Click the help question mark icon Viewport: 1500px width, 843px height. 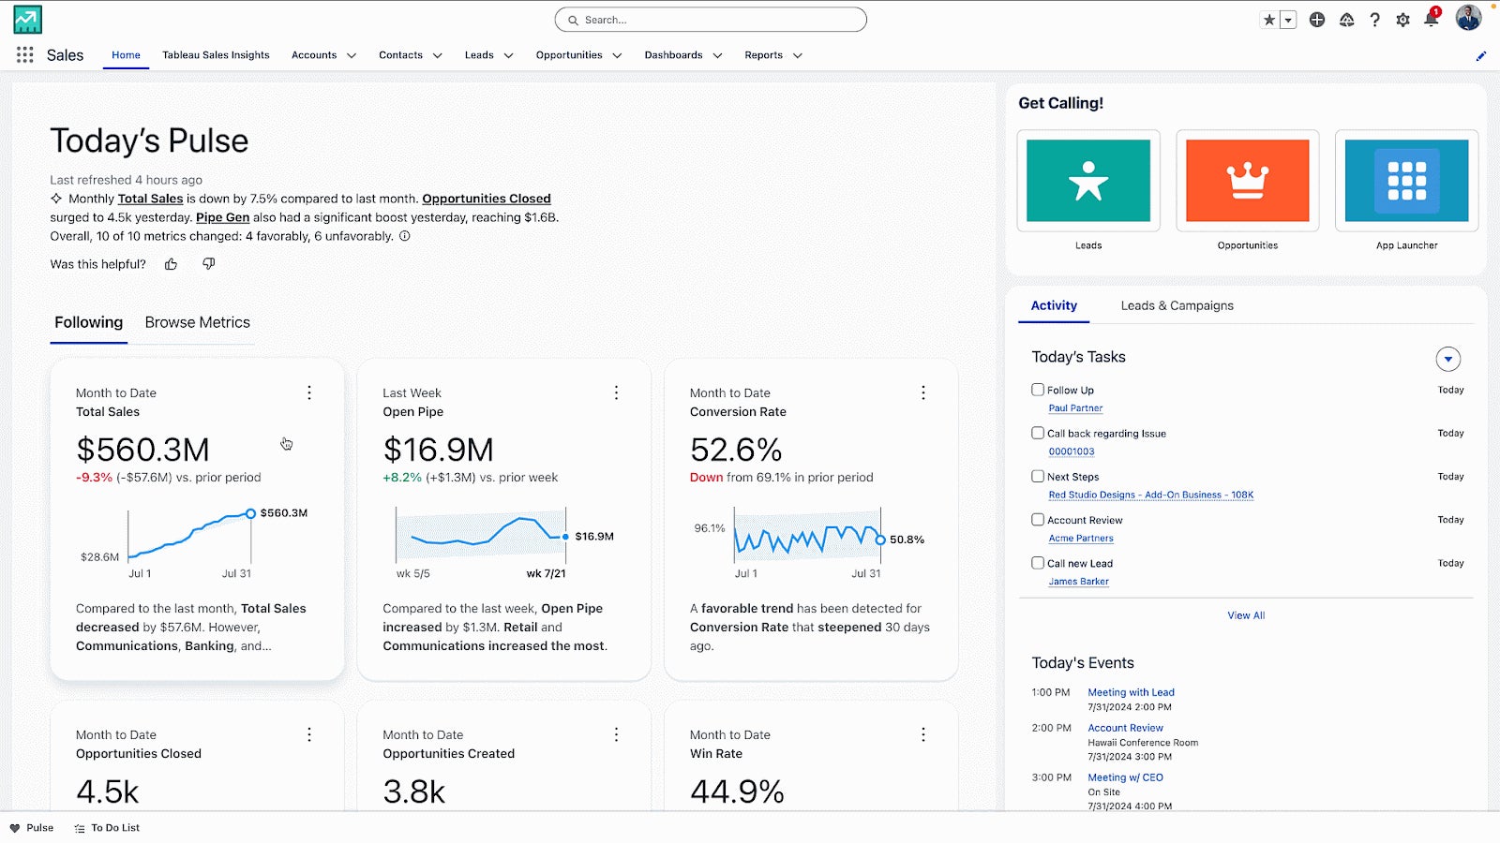pos(1374,20)
